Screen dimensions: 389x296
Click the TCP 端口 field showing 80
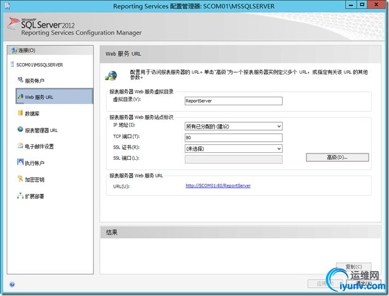[x=234, y=138]
